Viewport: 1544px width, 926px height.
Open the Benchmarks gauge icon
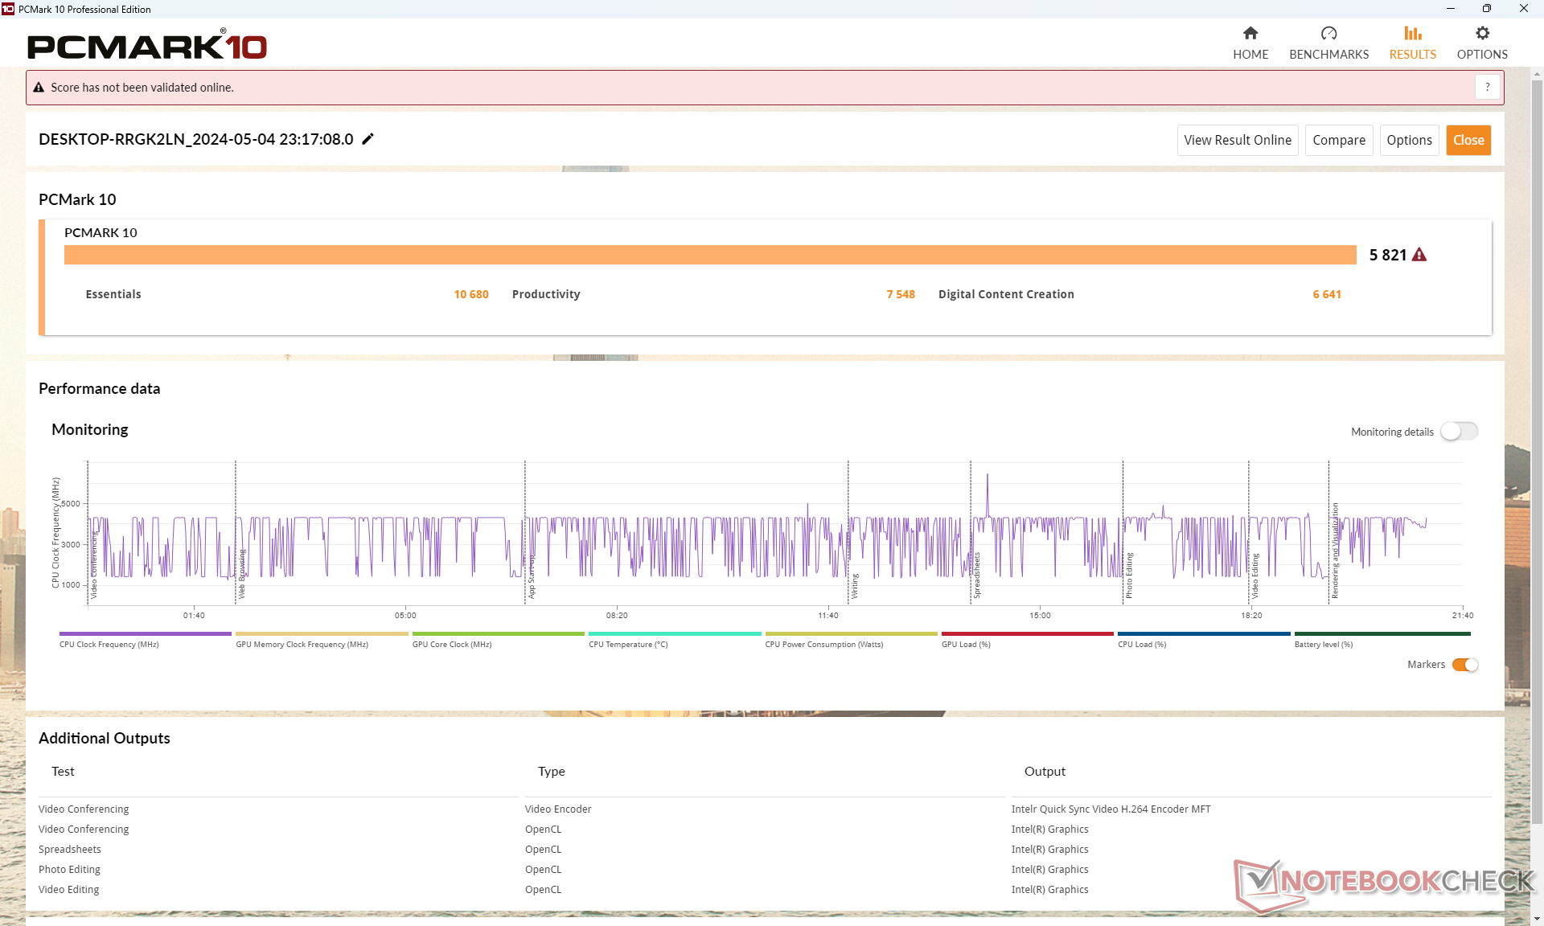click(1328, 33)
